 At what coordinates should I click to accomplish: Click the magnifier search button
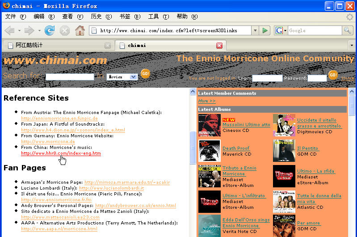[348, 30]
